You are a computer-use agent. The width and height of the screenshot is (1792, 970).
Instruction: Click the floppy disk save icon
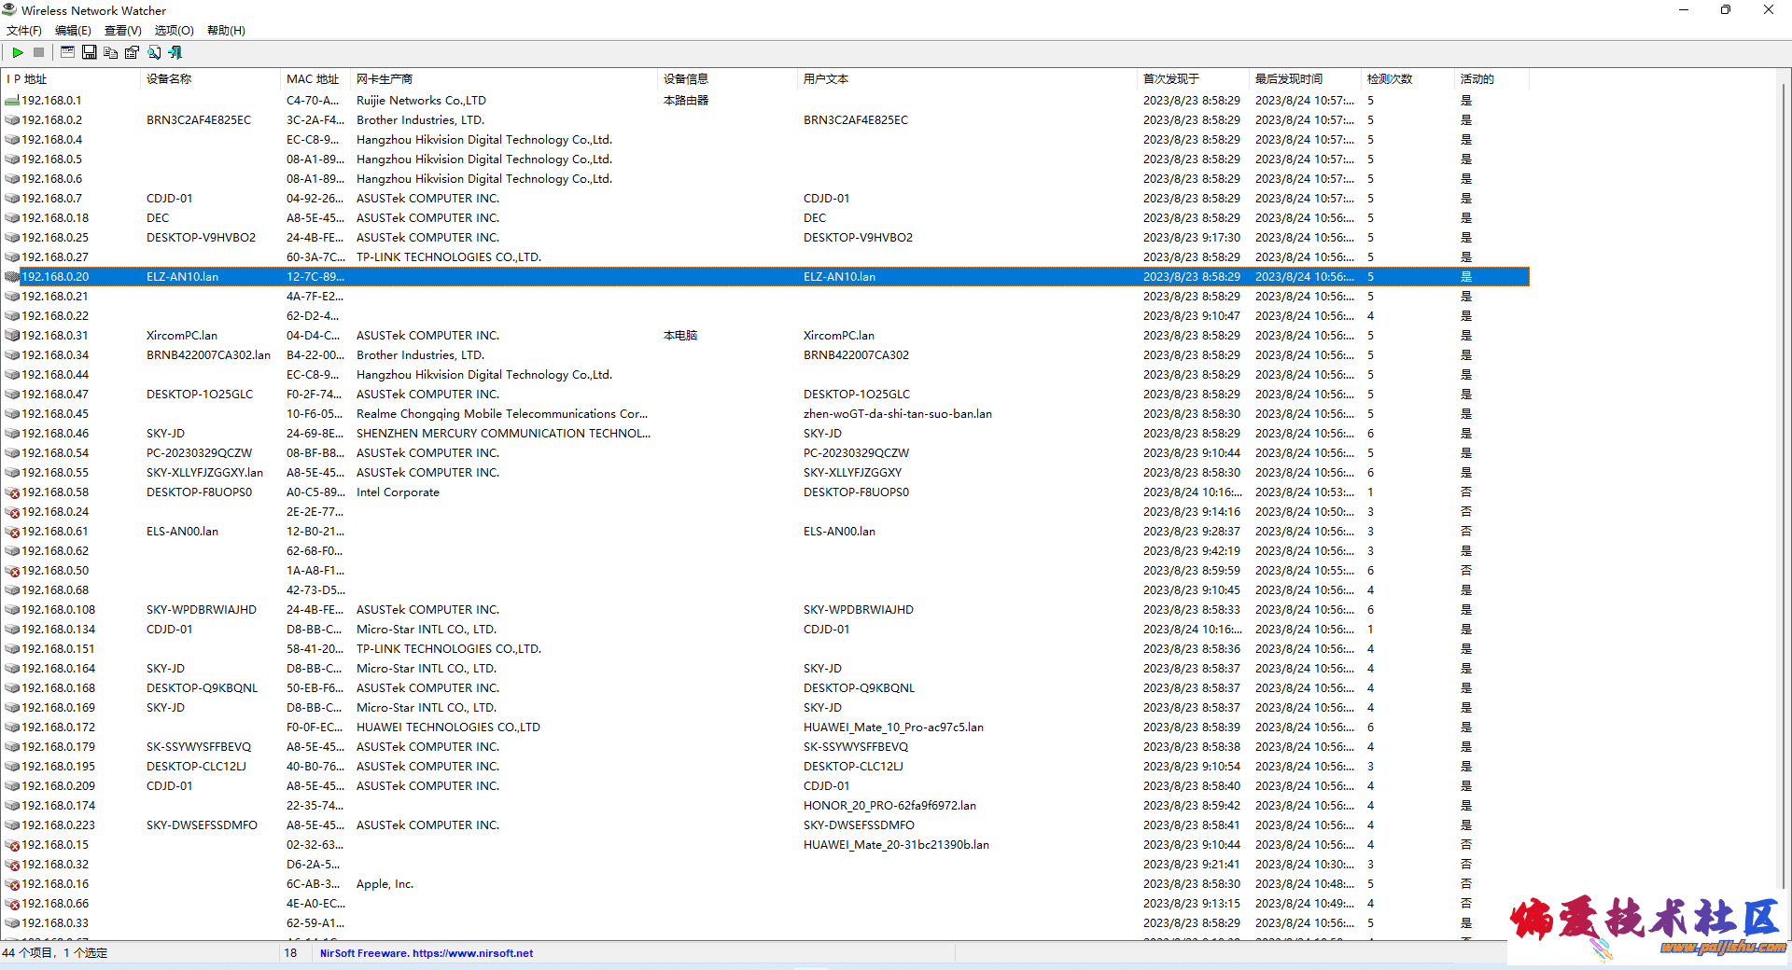coord(90,52)
